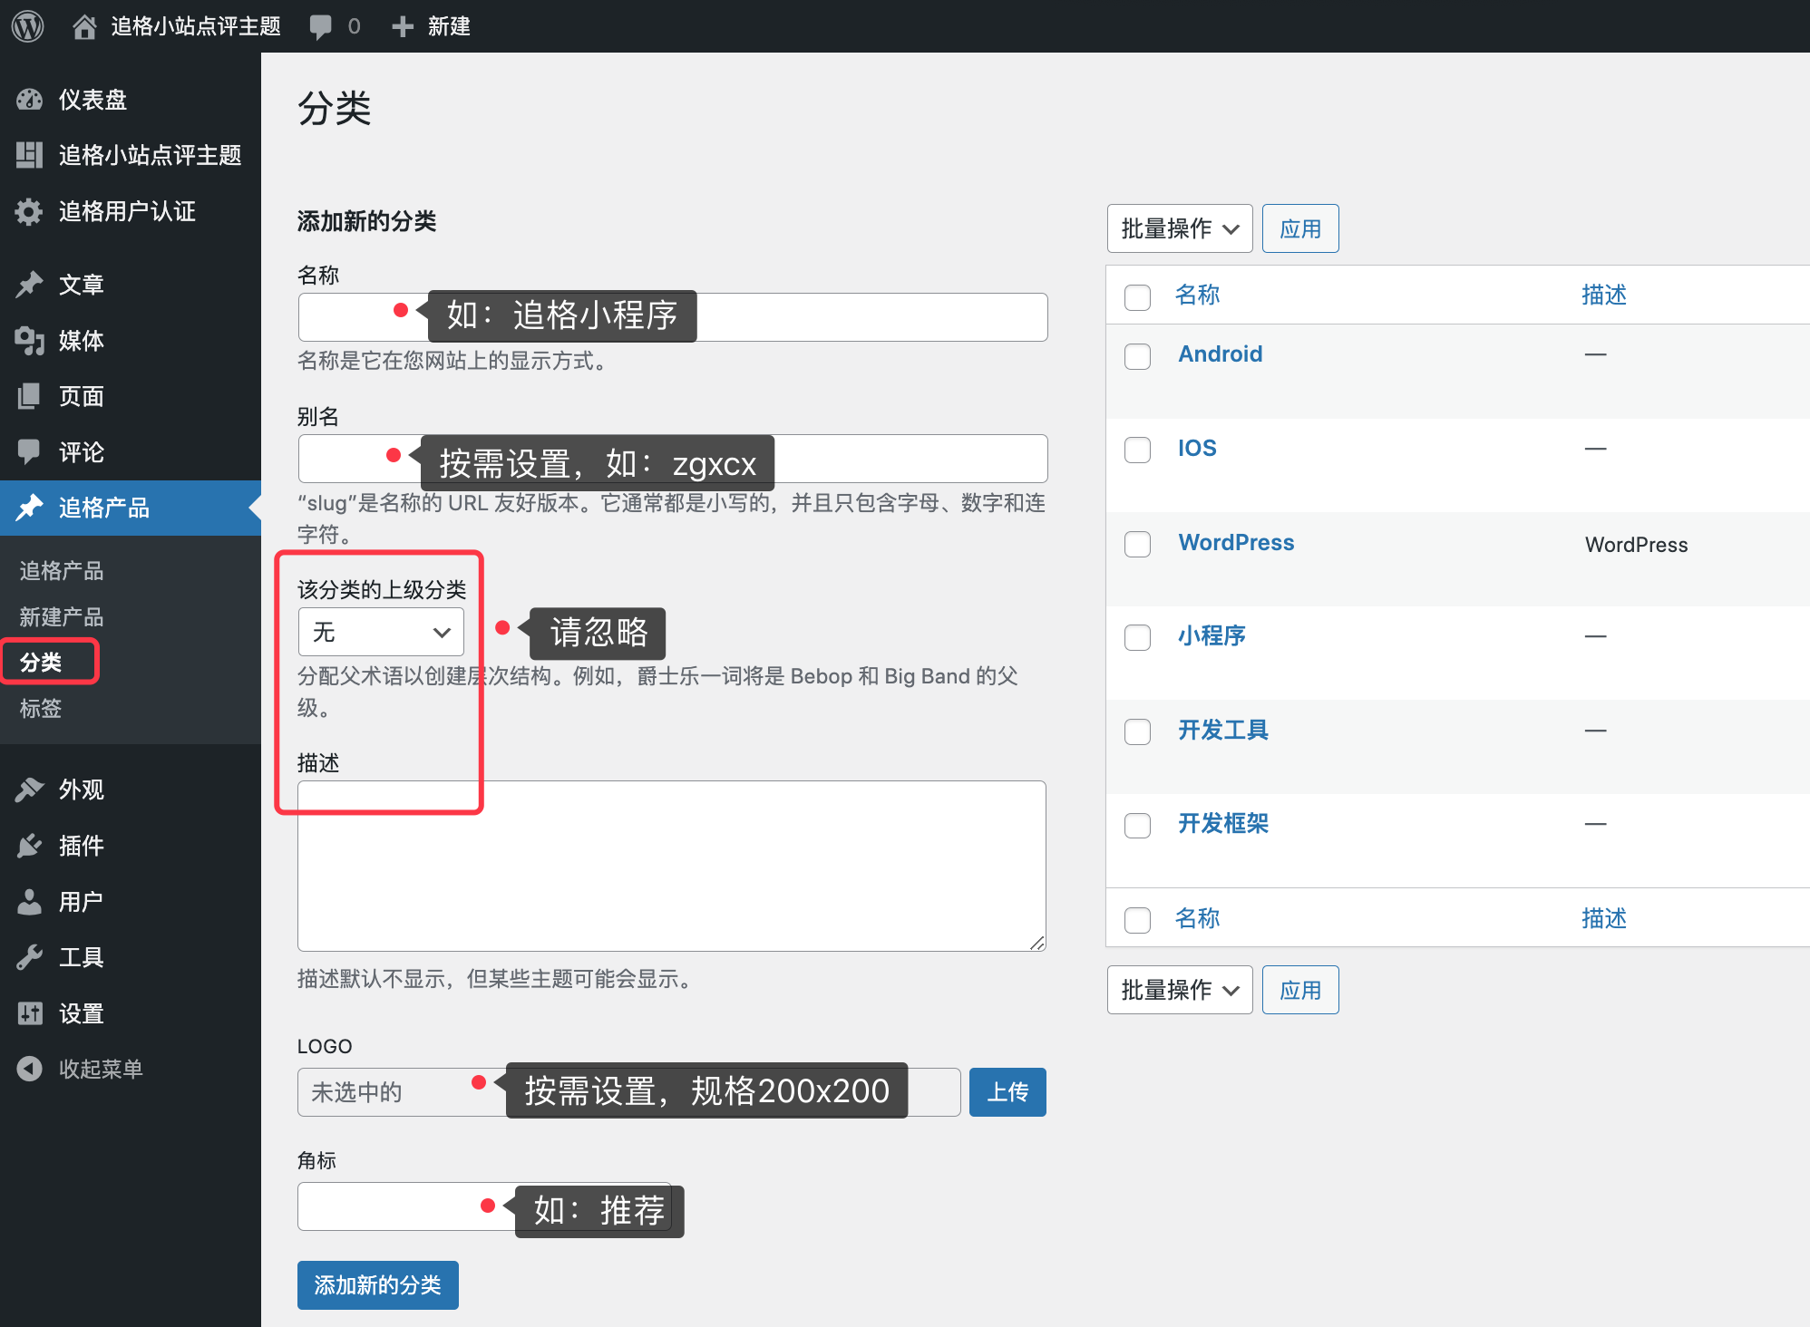Tick the checkbox for 开发工具 row
1810x1327 pixels.
point(1137,731)
